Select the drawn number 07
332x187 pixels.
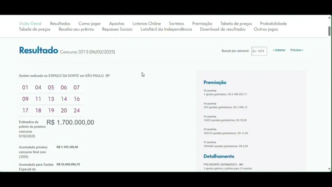[77, 88]
